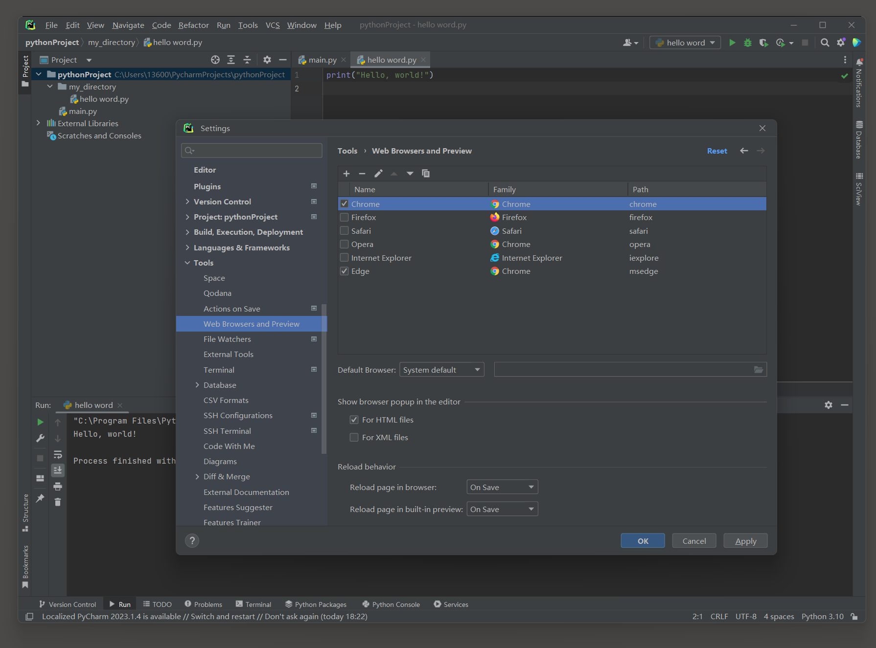Collapse all in the Project panel
Image resolution: width=876 pixels, height=648 pixels.
(x=247, y=60)
